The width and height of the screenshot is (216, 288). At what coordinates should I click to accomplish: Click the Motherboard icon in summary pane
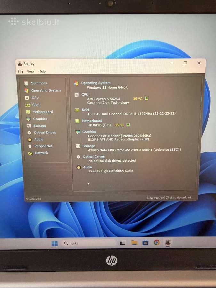coord(77,121)
